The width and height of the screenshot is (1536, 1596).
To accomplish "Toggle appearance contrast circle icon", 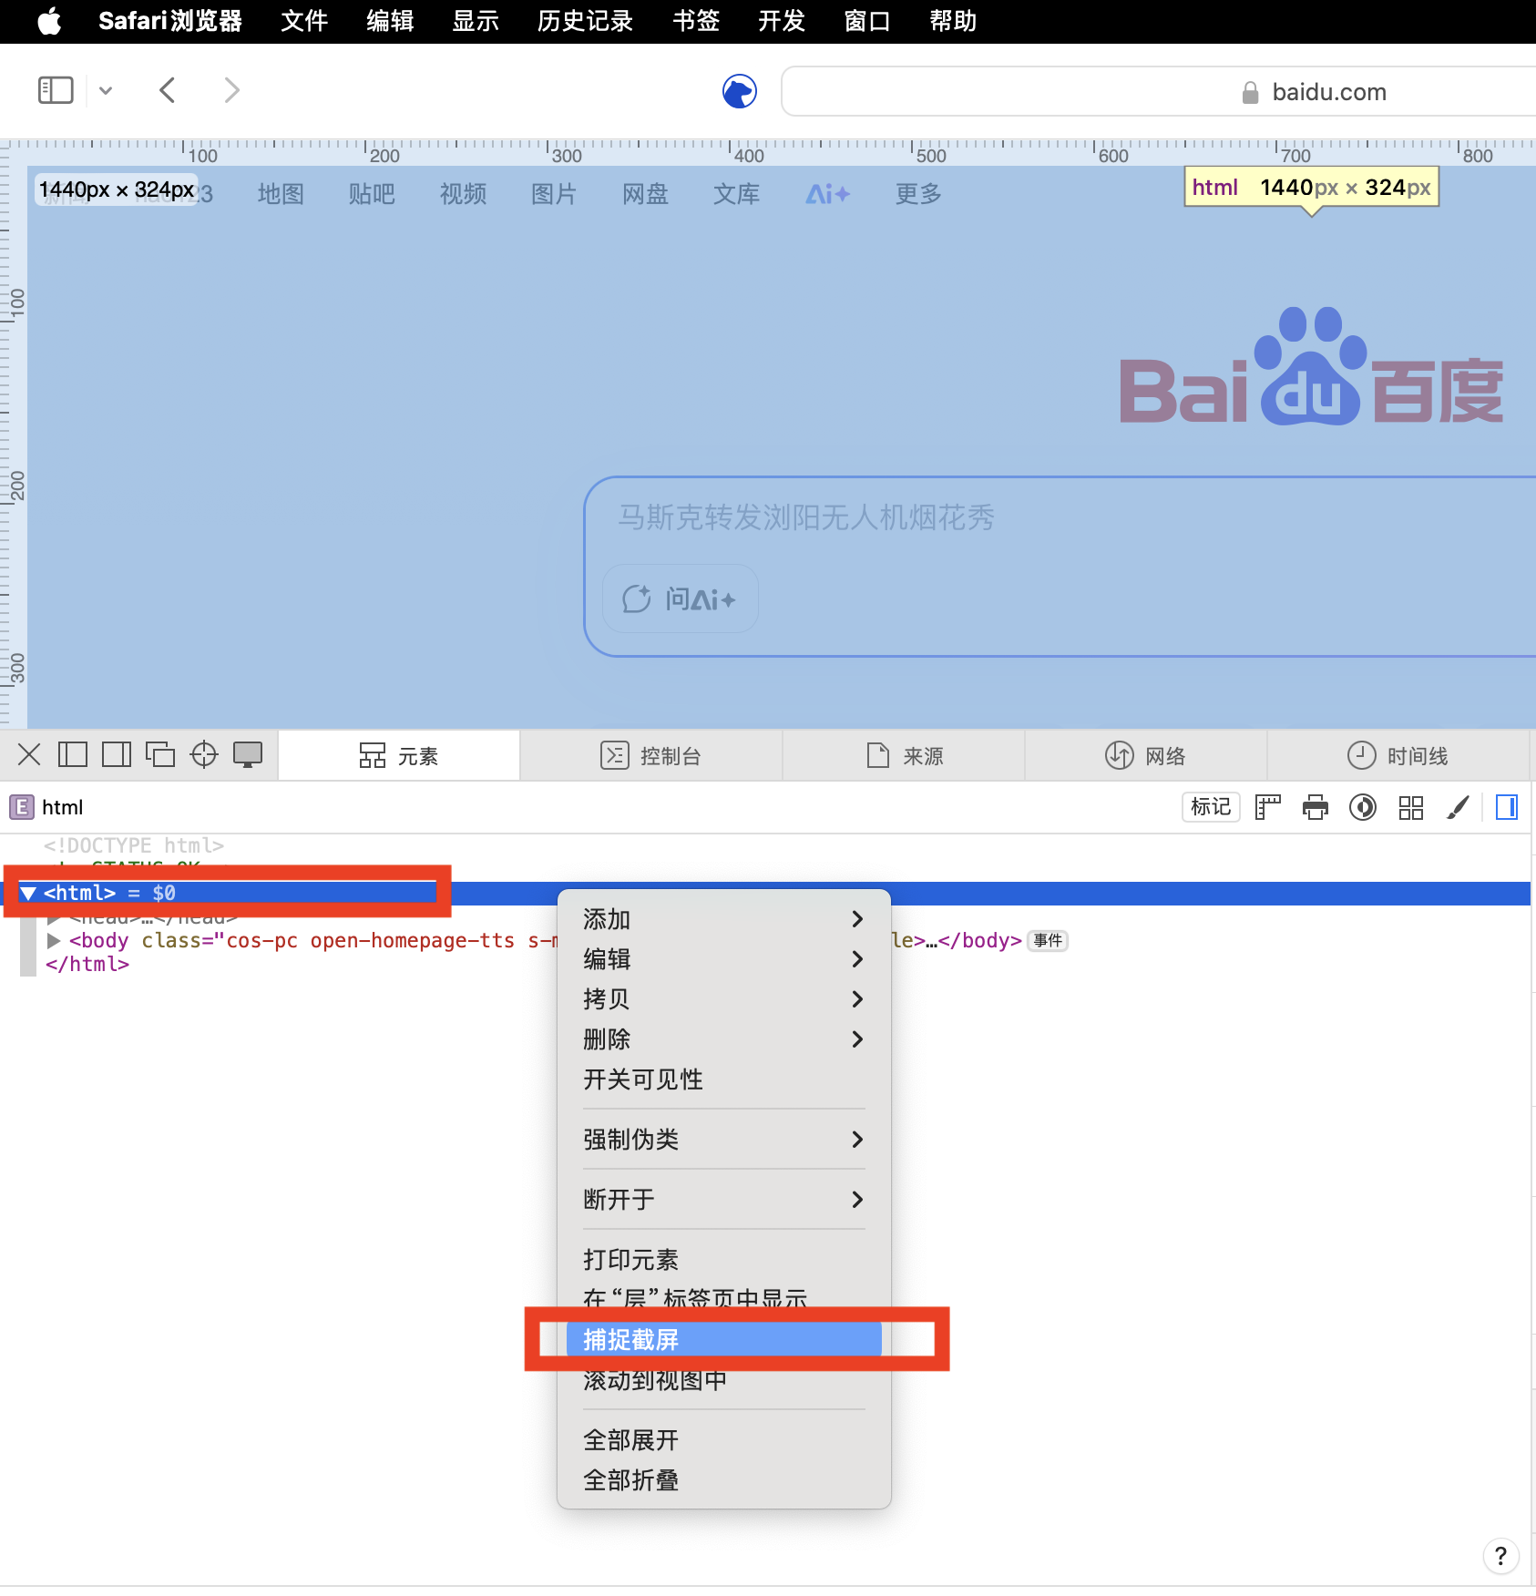I will click(1363, 807).
